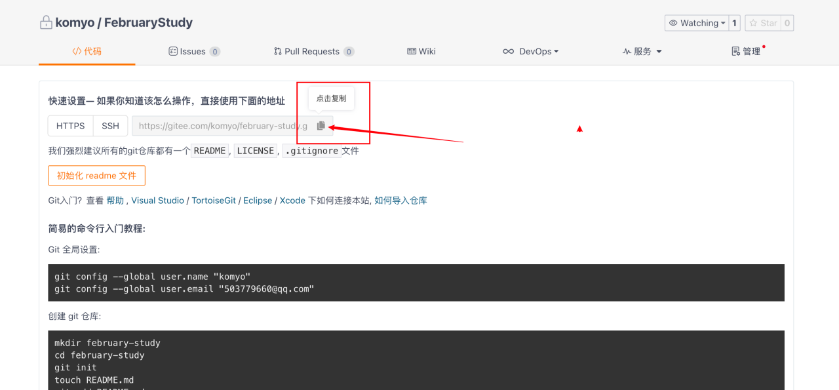
Task: Click the .gitignore code label
Action: click(312, 151)
